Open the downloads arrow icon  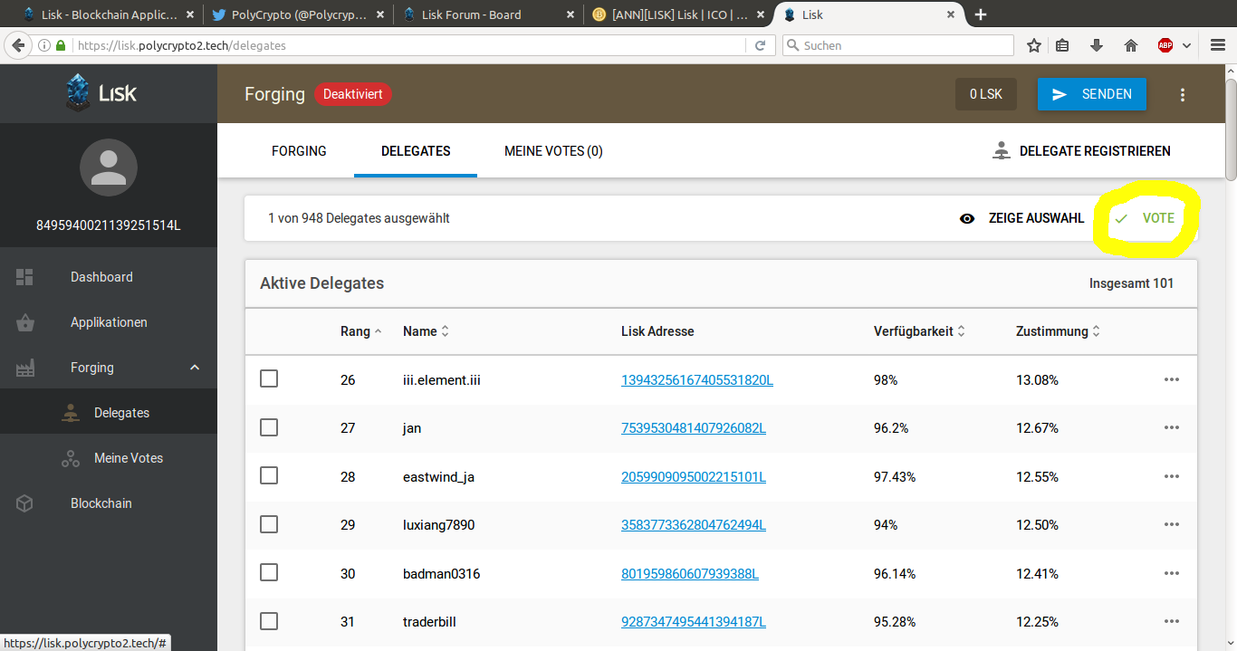(1097, 45)
